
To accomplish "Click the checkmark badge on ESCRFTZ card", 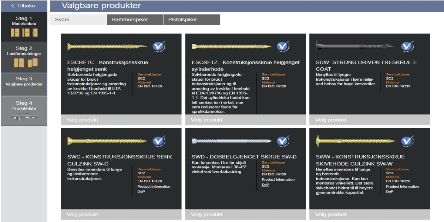I will (283, 46).
